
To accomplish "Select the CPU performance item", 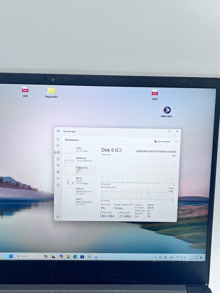I will click(x=80, y=150).
